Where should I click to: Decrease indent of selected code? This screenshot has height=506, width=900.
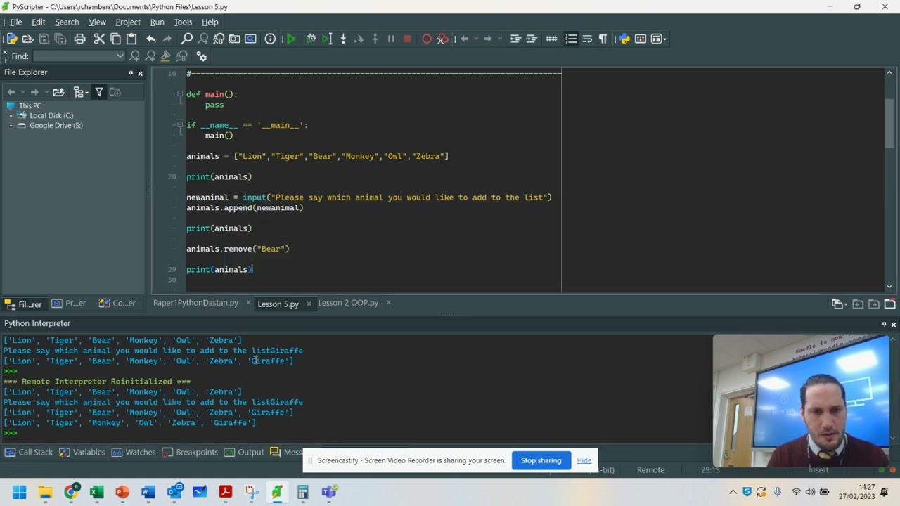coord(515,39)
